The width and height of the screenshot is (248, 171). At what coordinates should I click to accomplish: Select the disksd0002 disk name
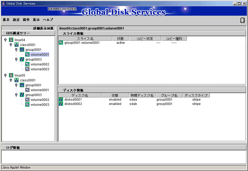tap(73, 104)
